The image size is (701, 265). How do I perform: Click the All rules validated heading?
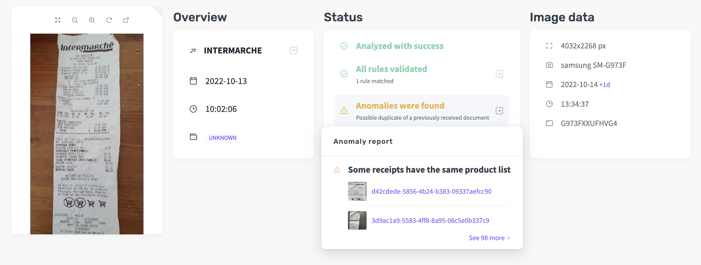[391, 69]
